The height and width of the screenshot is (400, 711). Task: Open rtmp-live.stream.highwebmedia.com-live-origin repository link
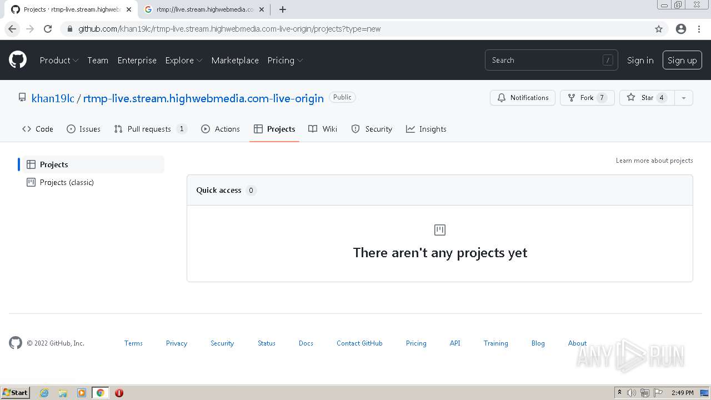(x=203, y=98)
